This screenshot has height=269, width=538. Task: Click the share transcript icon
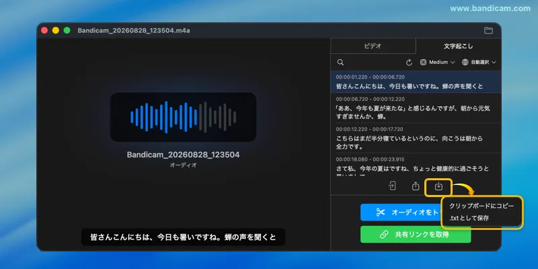pyautogui.click(x=416, y=186)
